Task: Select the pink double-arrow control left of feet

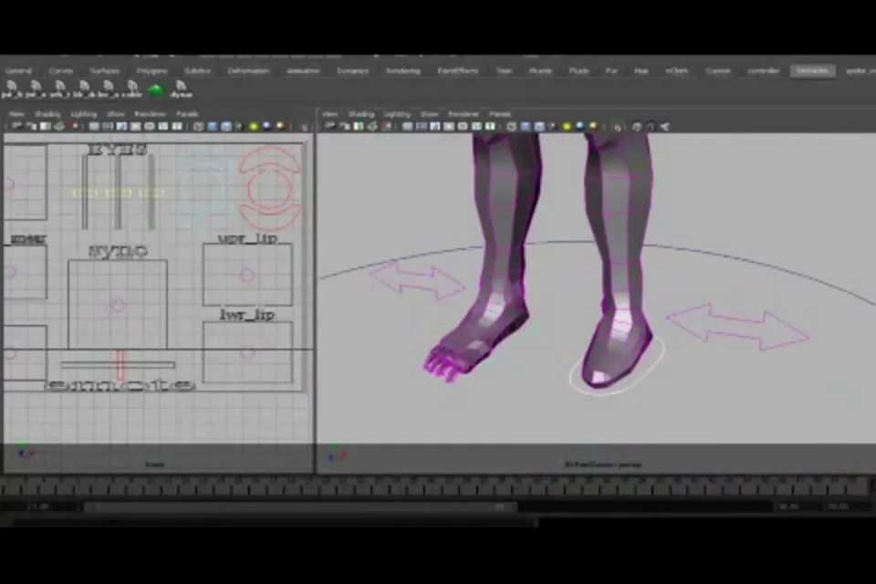Action: click(417, 280)
